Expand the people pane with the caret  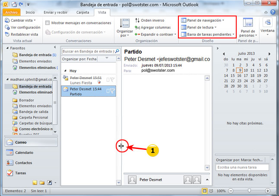(x=207, y=180)
